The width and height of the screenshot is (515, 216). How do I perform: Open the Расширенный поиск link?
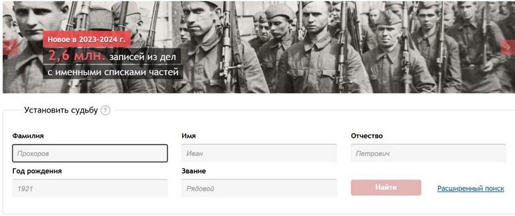pos(470,189)
